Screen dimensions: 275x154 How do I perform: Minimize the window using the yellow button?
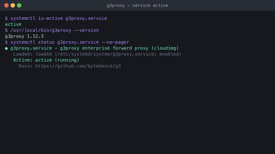coord(13,5)
